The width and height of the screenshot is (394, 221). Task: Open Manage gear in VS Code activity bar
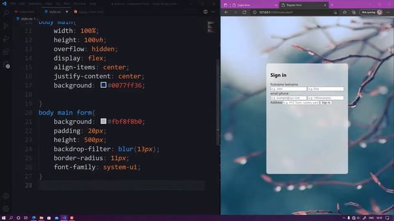pyautogui.click(x=6, y=209)
